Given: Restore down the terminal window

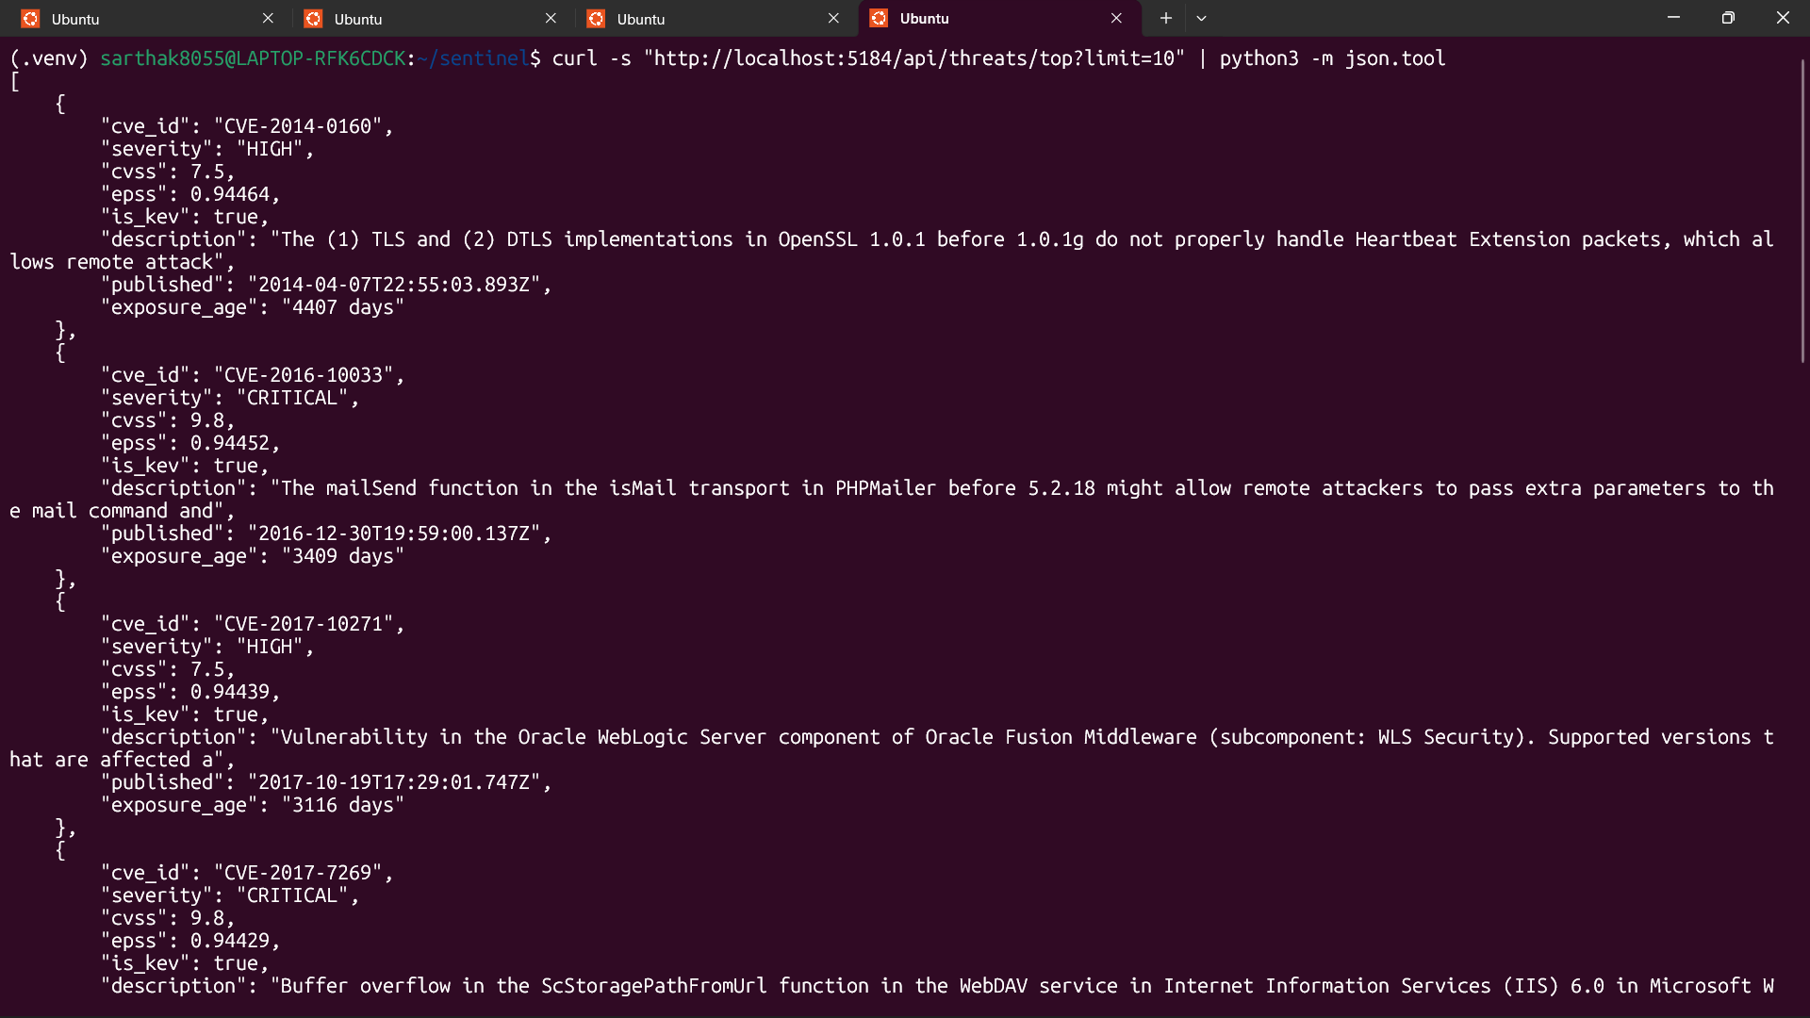Looking at the screenshot, I should [1728, 18].
